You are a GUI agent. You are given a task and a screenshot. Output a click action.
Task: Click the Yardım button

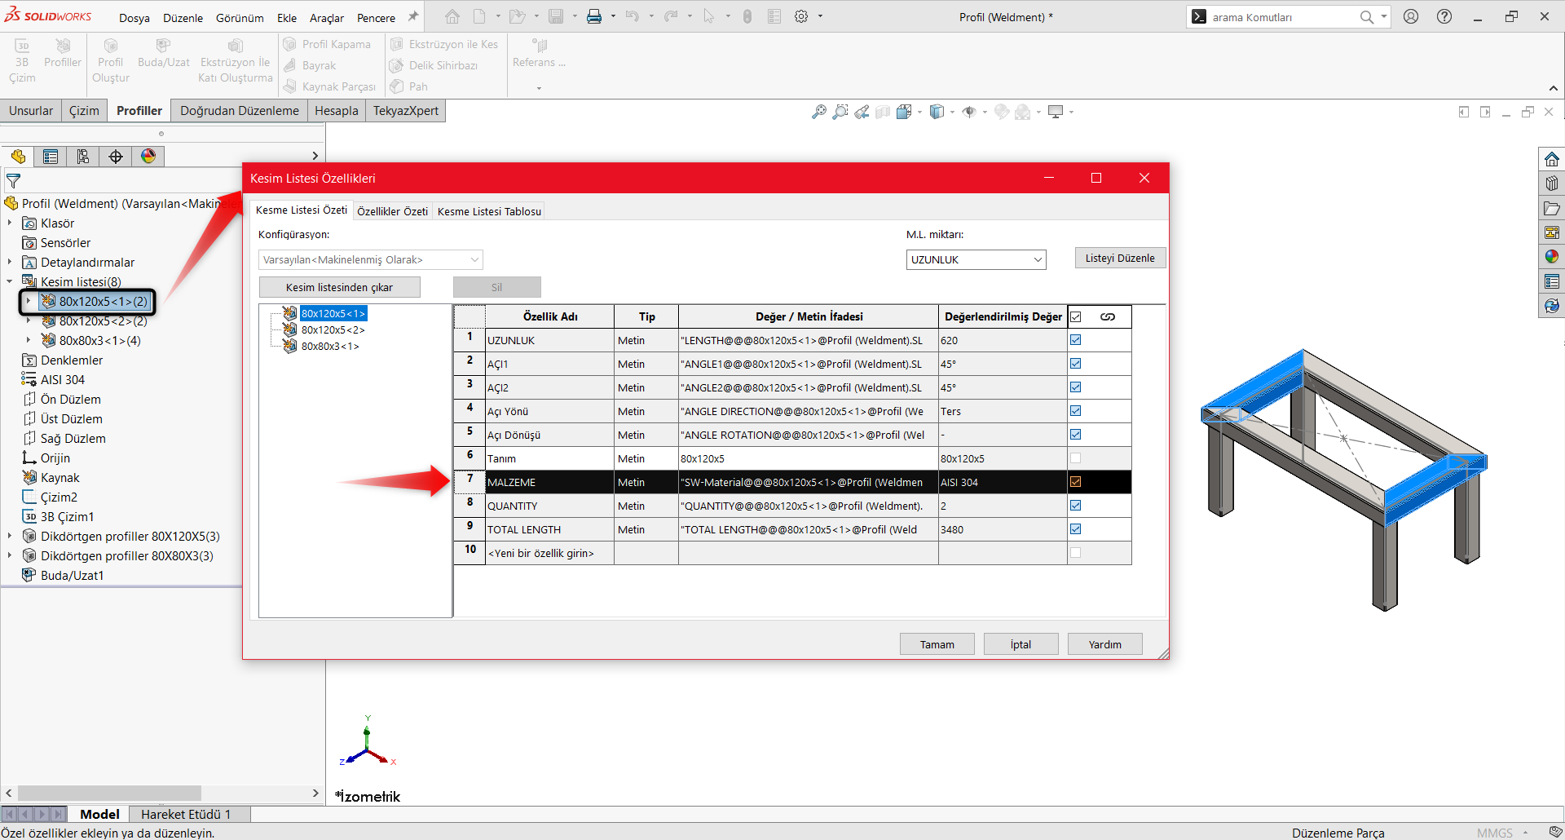(x=1105, y=644)
